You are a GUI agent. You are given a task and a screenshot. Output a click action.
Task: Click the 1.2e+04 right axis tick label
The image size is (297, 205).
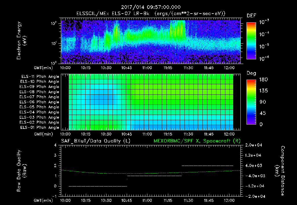tap(253, 155)
